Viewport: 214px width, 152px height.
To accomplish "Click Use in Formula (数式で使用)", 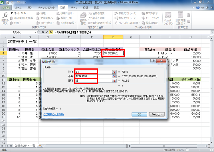I will pos(98,18).
